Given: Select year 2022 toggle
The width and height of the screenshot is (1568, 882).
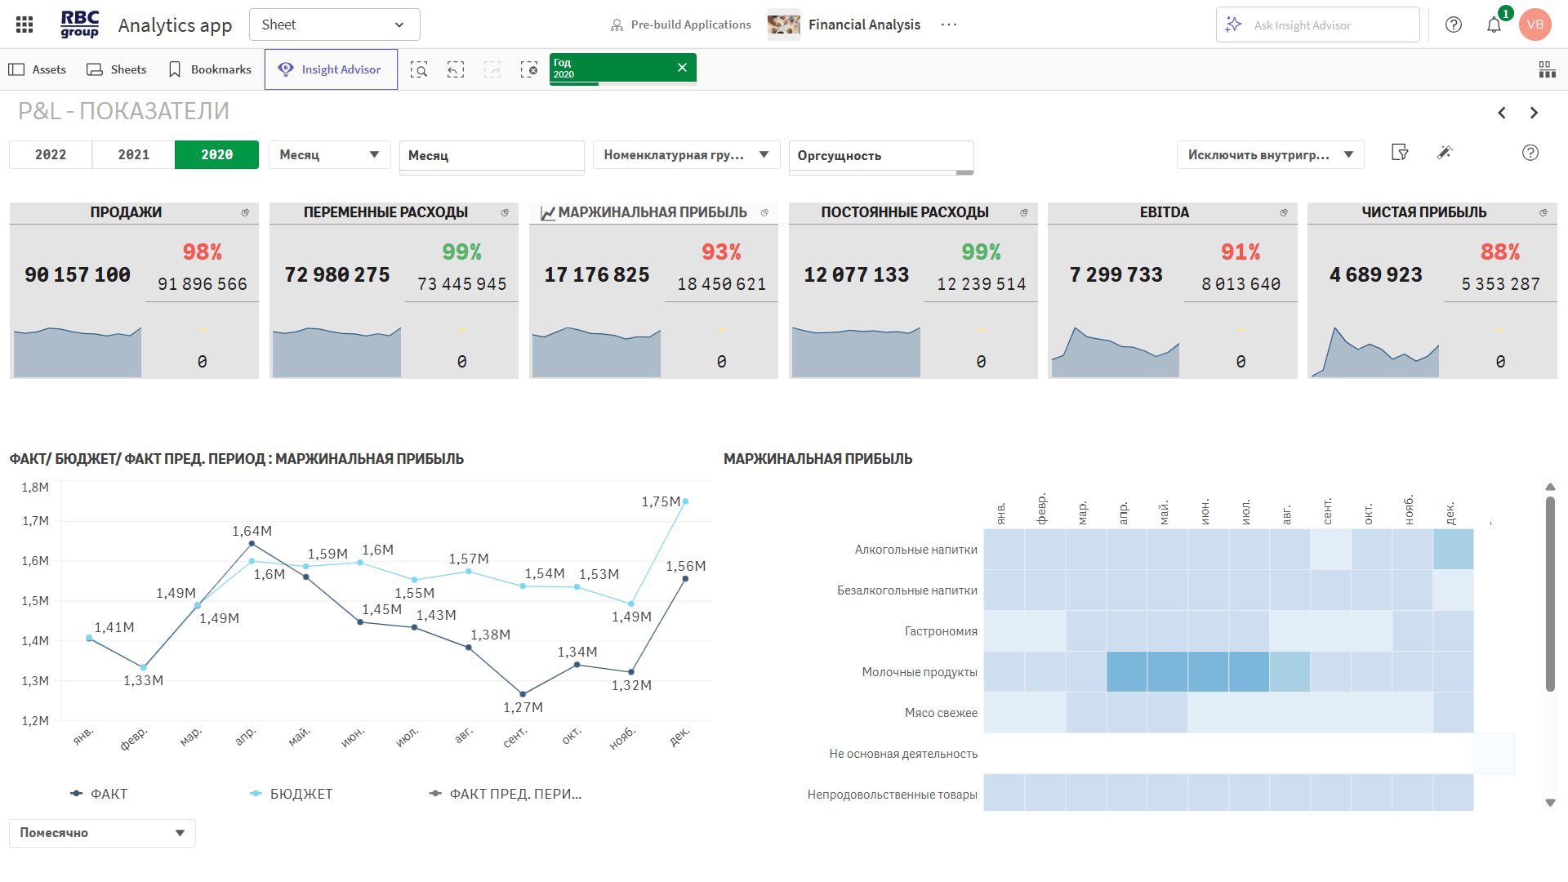Looking at the screenshot, I should tap(51, 154).
